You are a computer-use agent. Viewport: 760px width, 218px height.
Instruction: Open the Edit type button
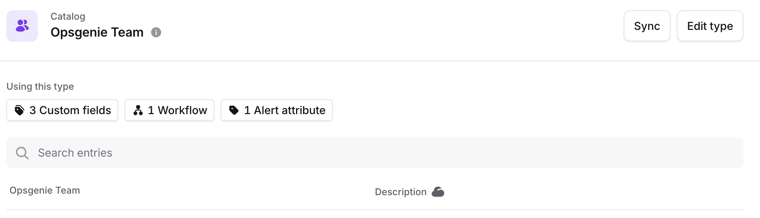[x=710, y=26]
